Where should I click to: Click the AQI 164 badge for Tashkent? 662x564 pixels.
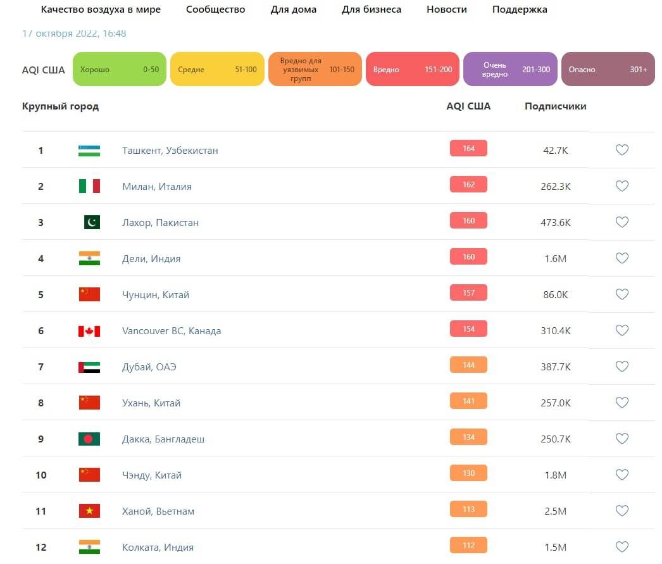468,149
